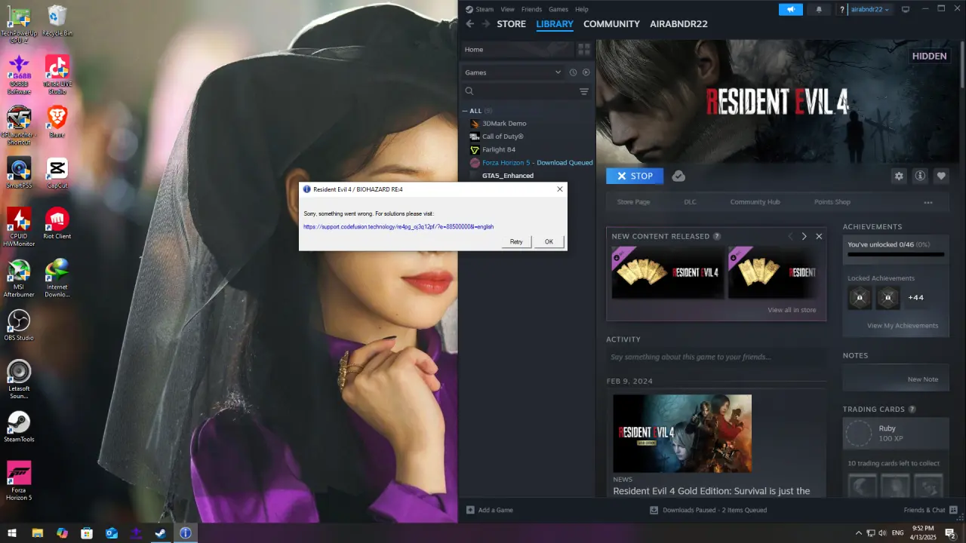Screen dimensions: 966x543
Task: Open the Friends menu
Action: [531, 9]
